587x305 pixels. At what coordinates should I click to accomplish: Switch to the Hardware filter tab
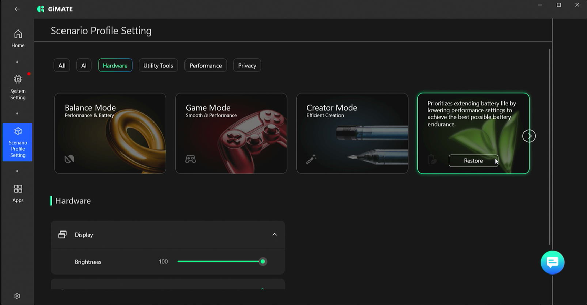click(x=115, y=66)
